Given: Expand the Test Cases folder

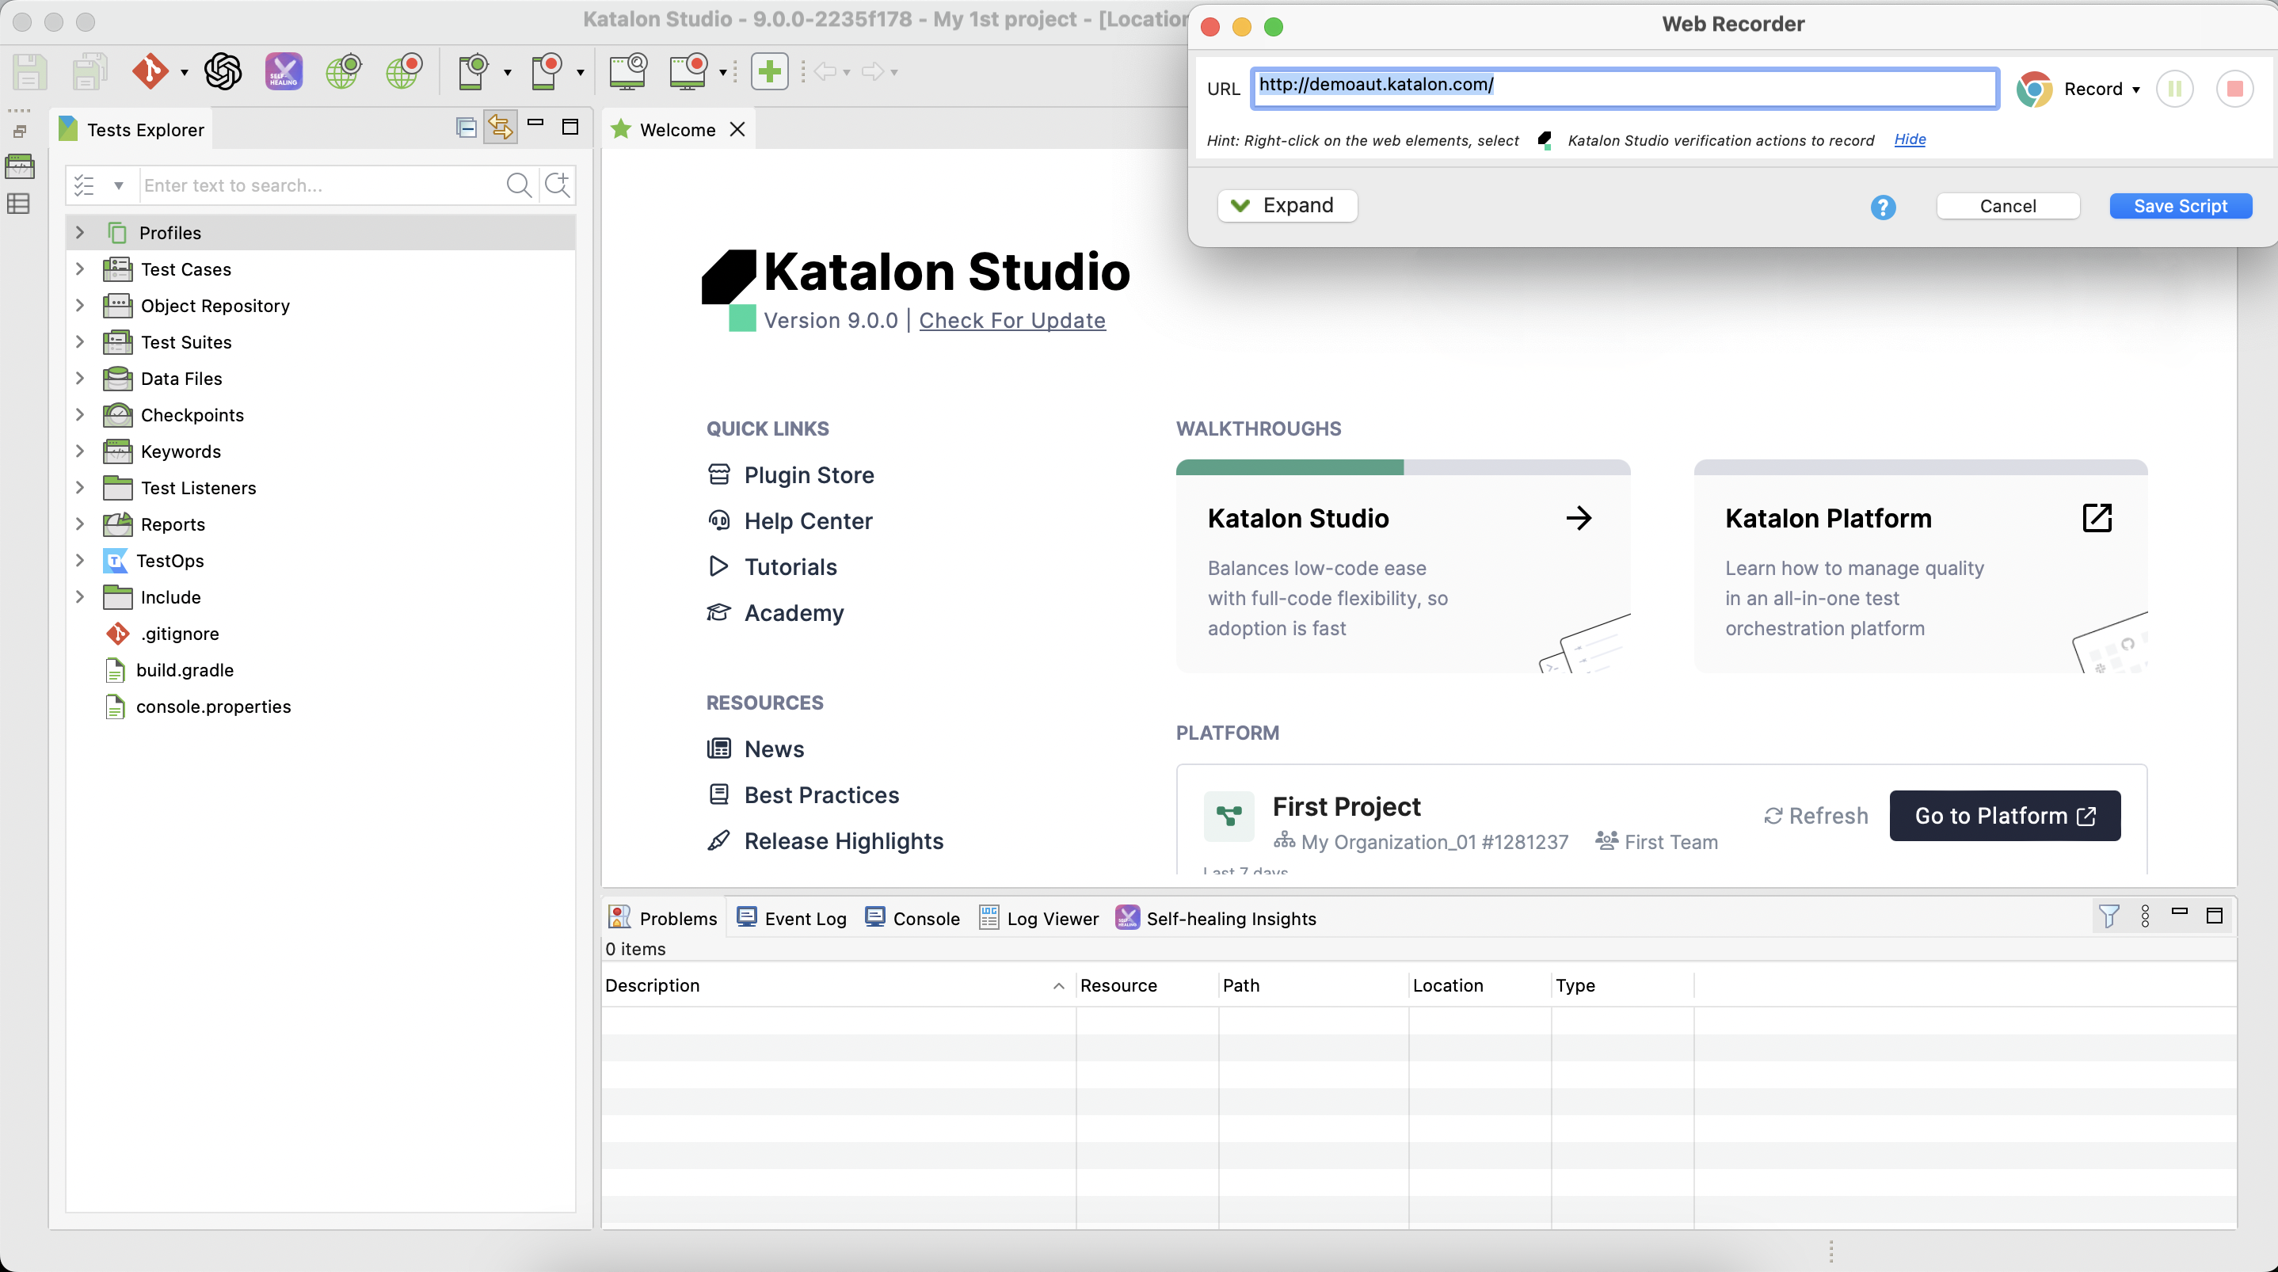Looking at the screenshot, I should (x=79, y=269).
